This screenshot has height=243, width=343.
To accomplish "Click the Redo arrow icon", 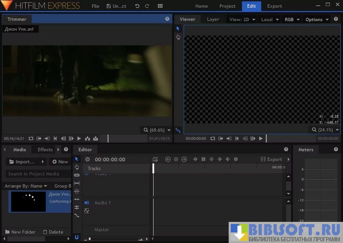I will (147, 6).
